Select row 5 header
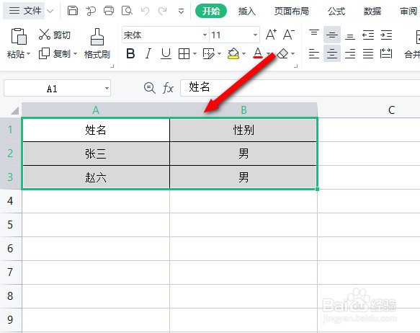420x333 pixels. pyautogui.click(x=10, y=224)
